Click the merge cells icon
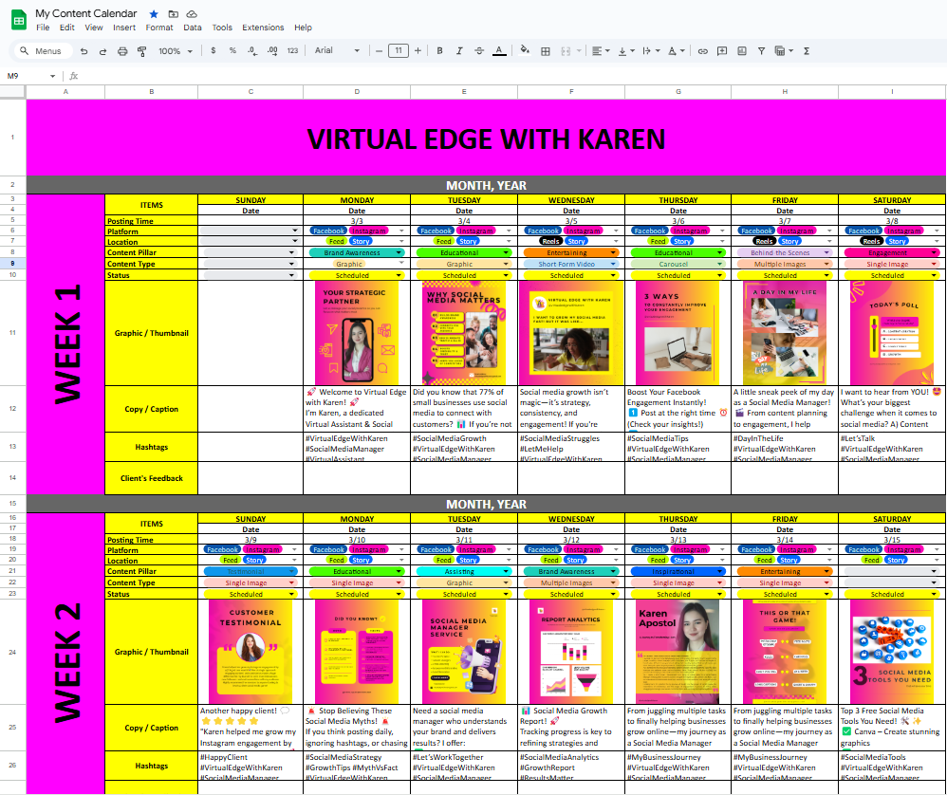Screen dimensions: 947x795 566,51
